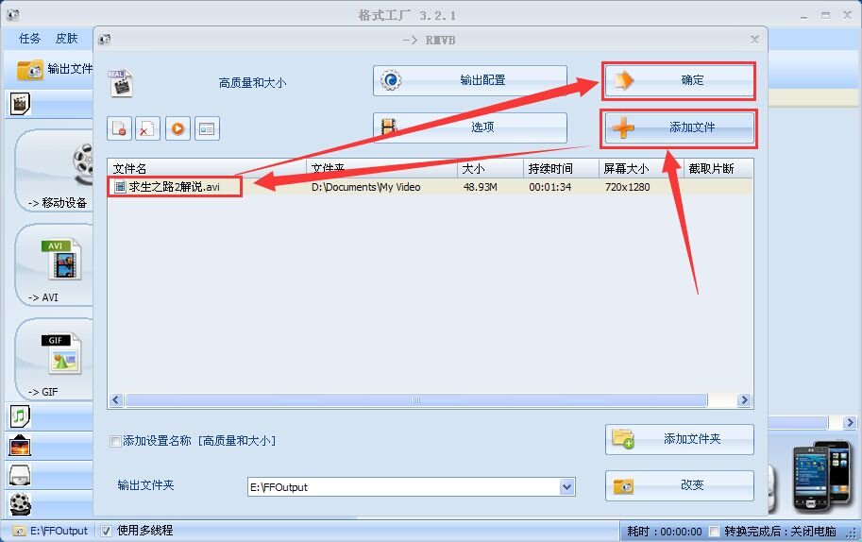Click the RMVB REAL format icon
Screen dimensions: 862x542
[121, 83]
